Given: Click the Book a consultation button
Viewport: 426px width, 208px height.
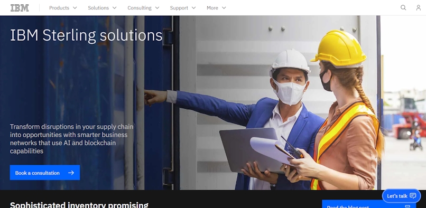Looking at the screenshot, I should tap(45, 173).
